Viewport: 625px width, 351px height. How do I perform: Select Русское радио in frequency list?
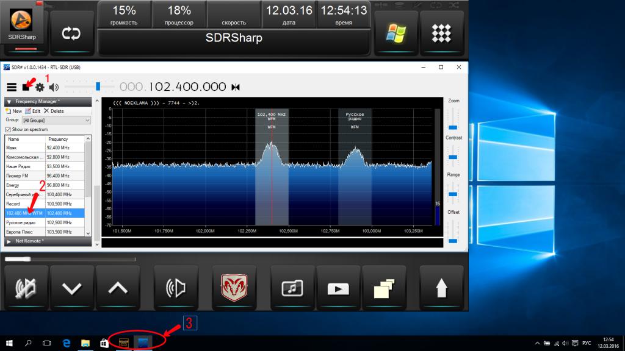[x=24, y=223]
